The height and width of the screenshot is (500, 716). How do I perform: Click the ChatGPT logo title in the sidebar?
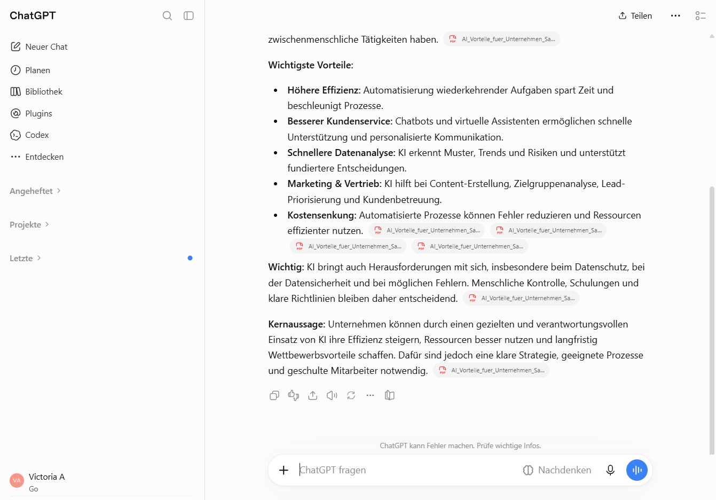coord(33,15)
